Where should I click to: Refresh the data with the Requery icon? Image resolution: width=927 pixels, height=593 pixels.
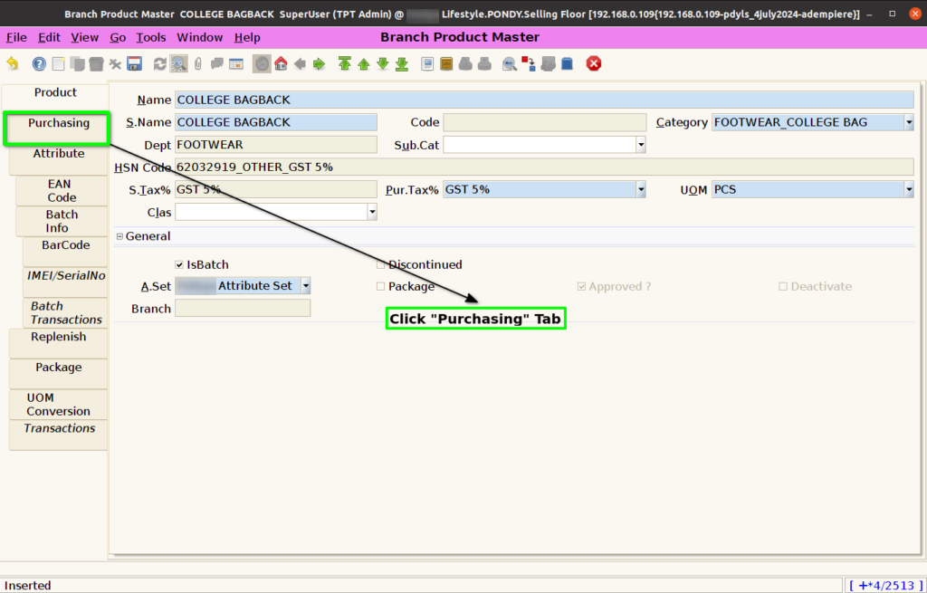pos(159,64)
